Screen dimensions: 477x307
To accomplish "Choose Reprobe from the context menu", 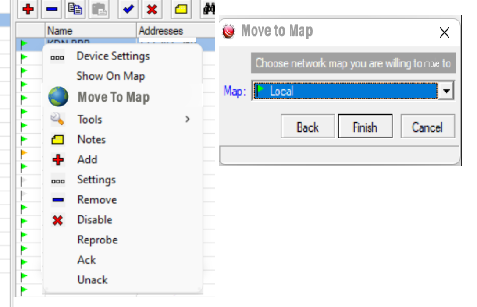I will click(x=97, y=240).
